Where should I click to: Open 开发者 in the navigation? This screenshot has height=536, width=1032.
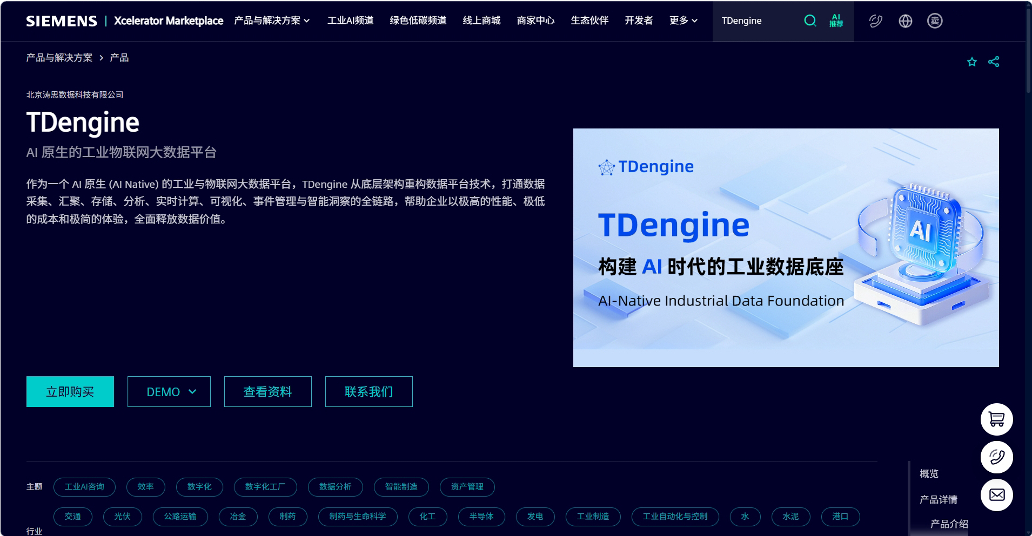point(639,21)
